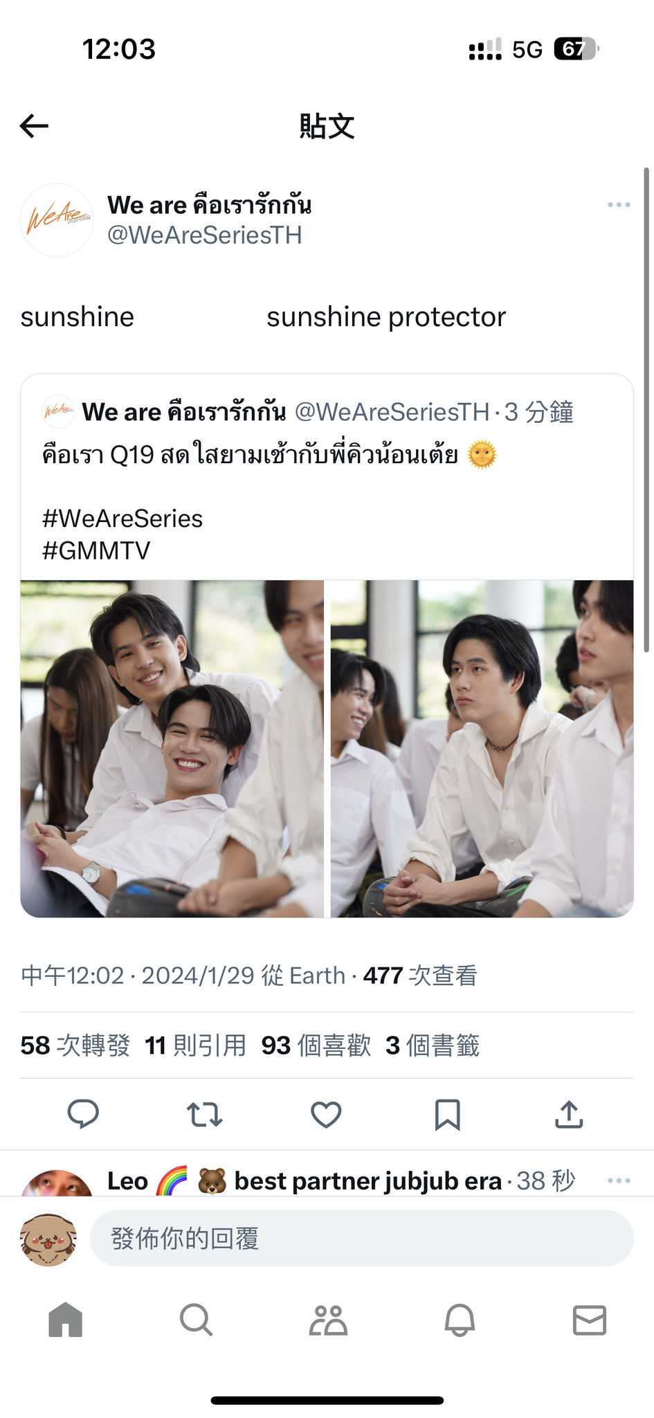This screenshot has height=1418, width=654.
Task: Open the Home tab in the bottom bar
Action: pos(66,1320)
